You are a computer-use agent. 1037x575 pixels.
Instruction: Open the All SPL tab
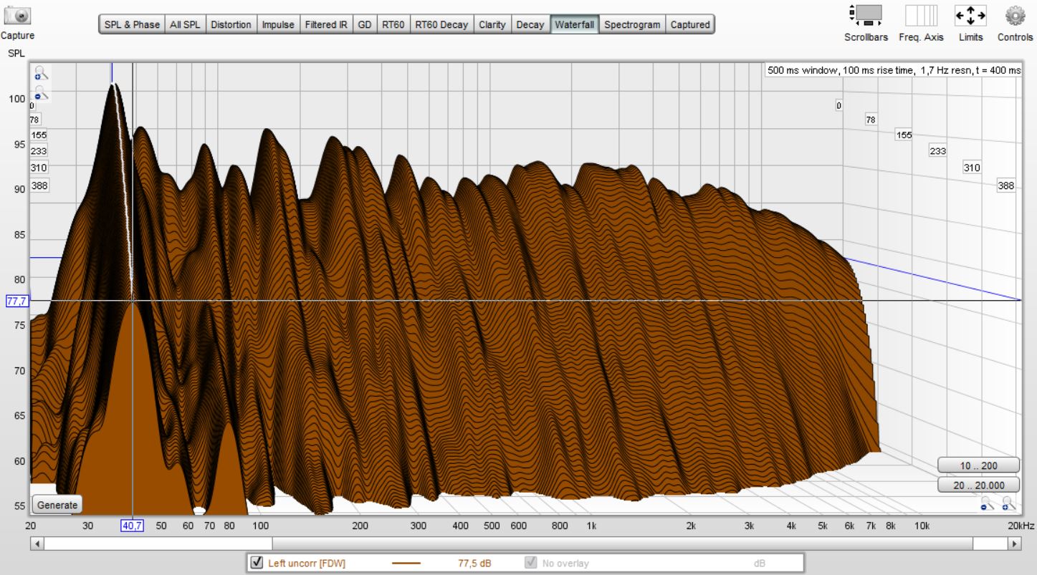pos(185,24)
